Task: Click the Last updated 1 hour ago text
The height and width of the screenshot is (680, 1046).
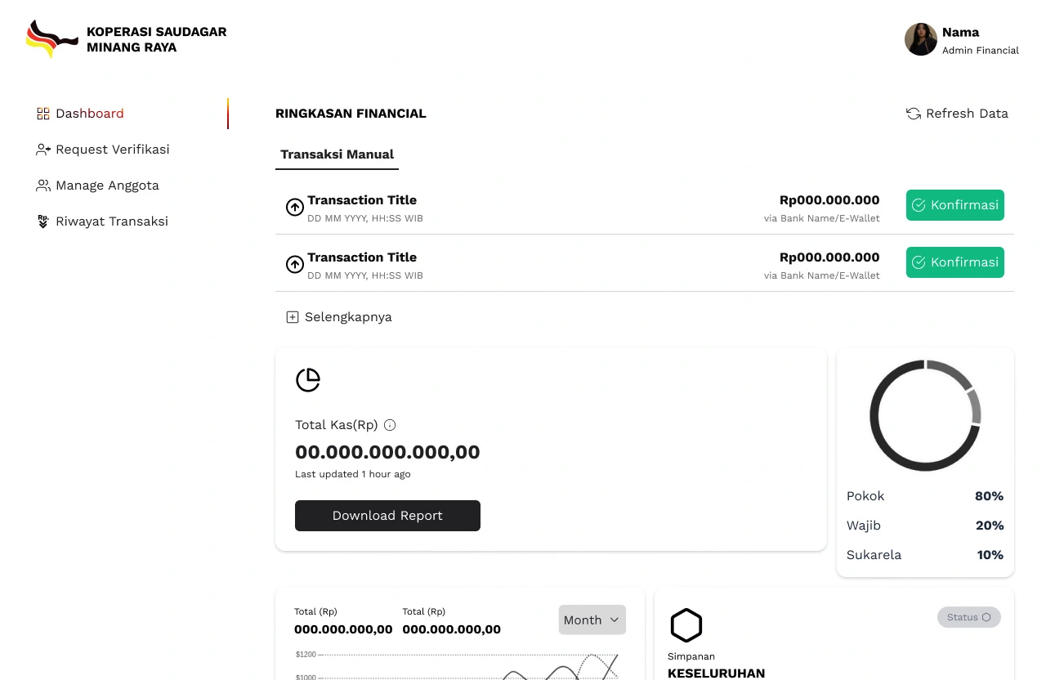Action: pyautogui.click(x=353, y=474)
